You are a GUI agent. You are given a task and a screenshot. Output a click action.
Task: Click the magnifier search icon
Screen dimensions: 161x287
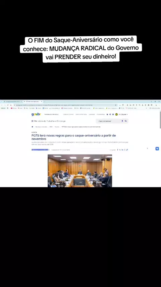pos(126,121)
